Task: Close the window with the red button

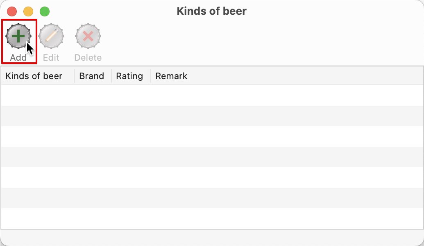Action: pyautogui.click(x=12, y=11)
